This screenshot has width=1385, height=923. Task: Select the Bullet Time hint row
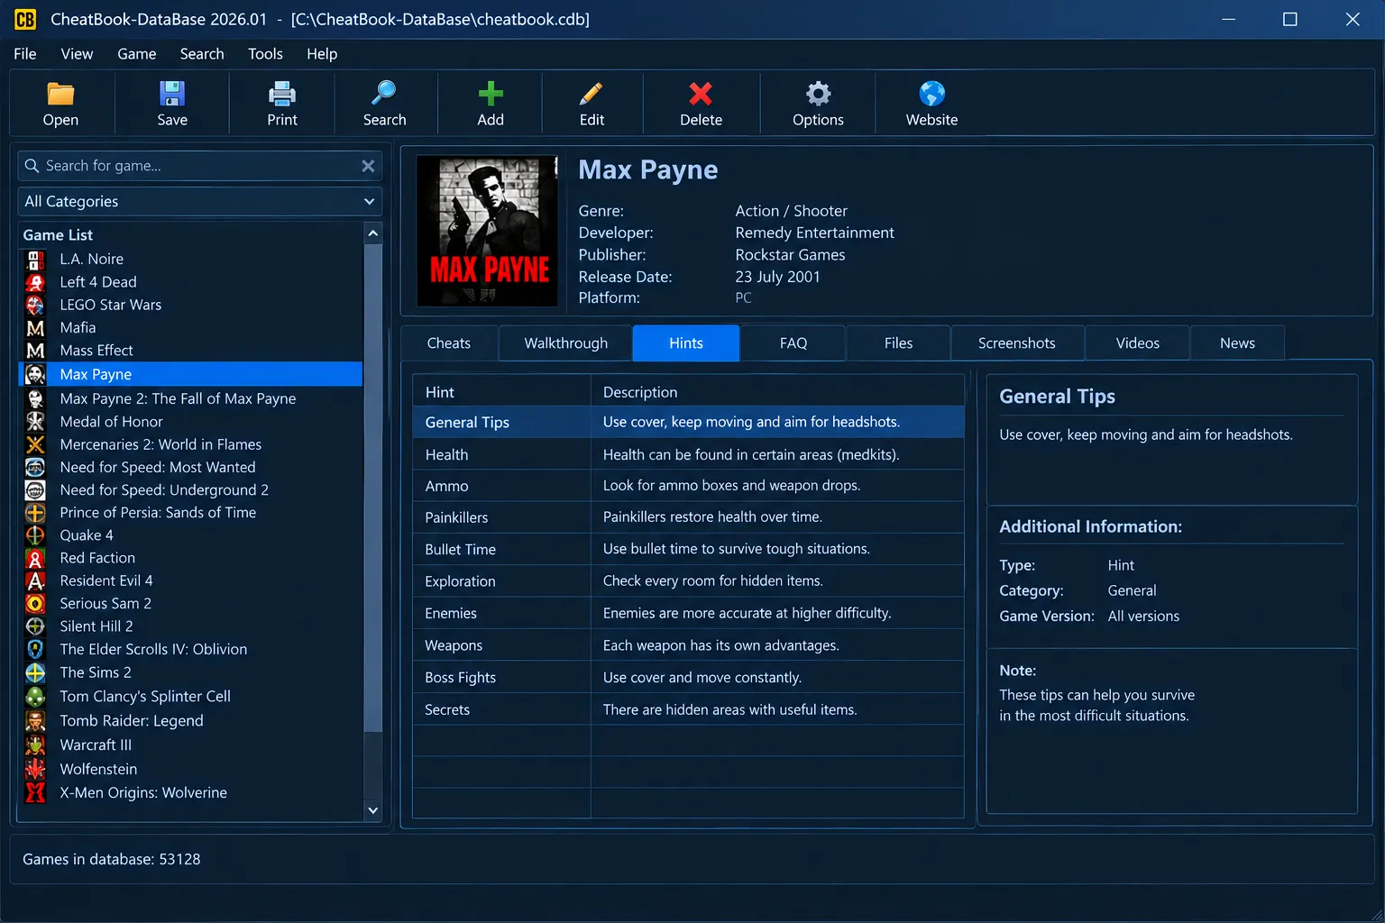coord(688,549)
